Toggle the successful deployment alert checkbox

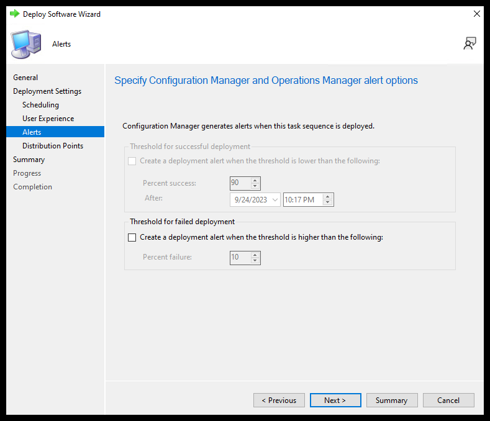[x=132, y=161]
